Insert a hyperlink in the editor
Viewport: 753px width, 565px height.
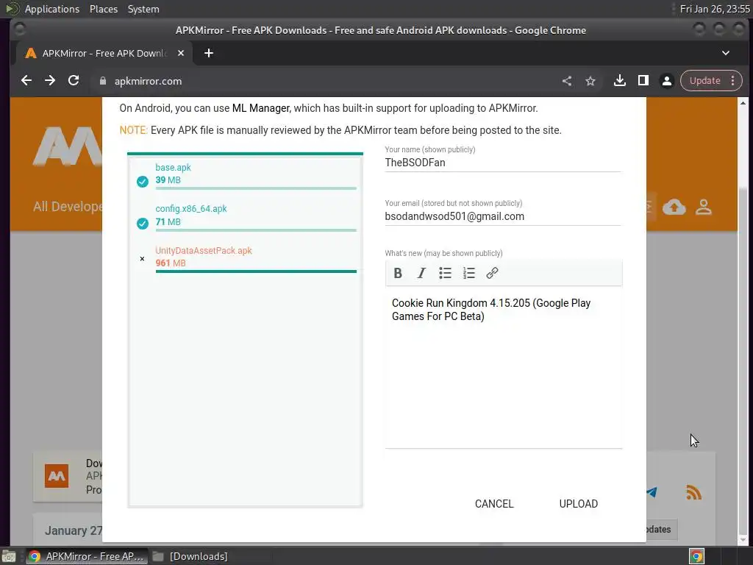pyautogui.click(x=492, y=274)
